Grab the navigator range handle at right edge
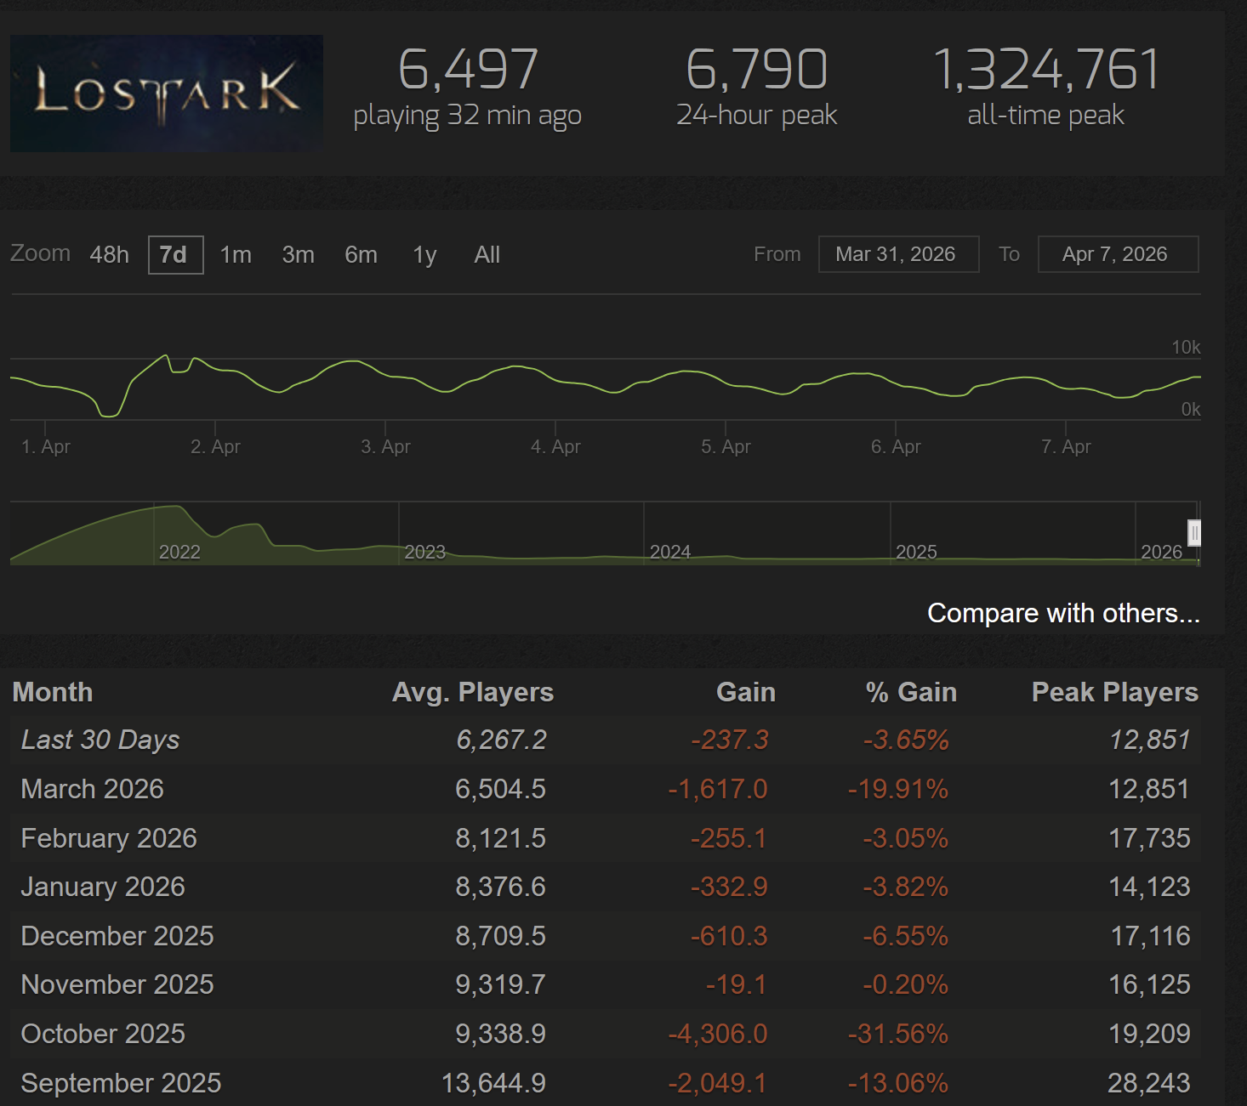Image resolution: width=1247 pixels, height=1106 pixels. (x=1194, y=533)
